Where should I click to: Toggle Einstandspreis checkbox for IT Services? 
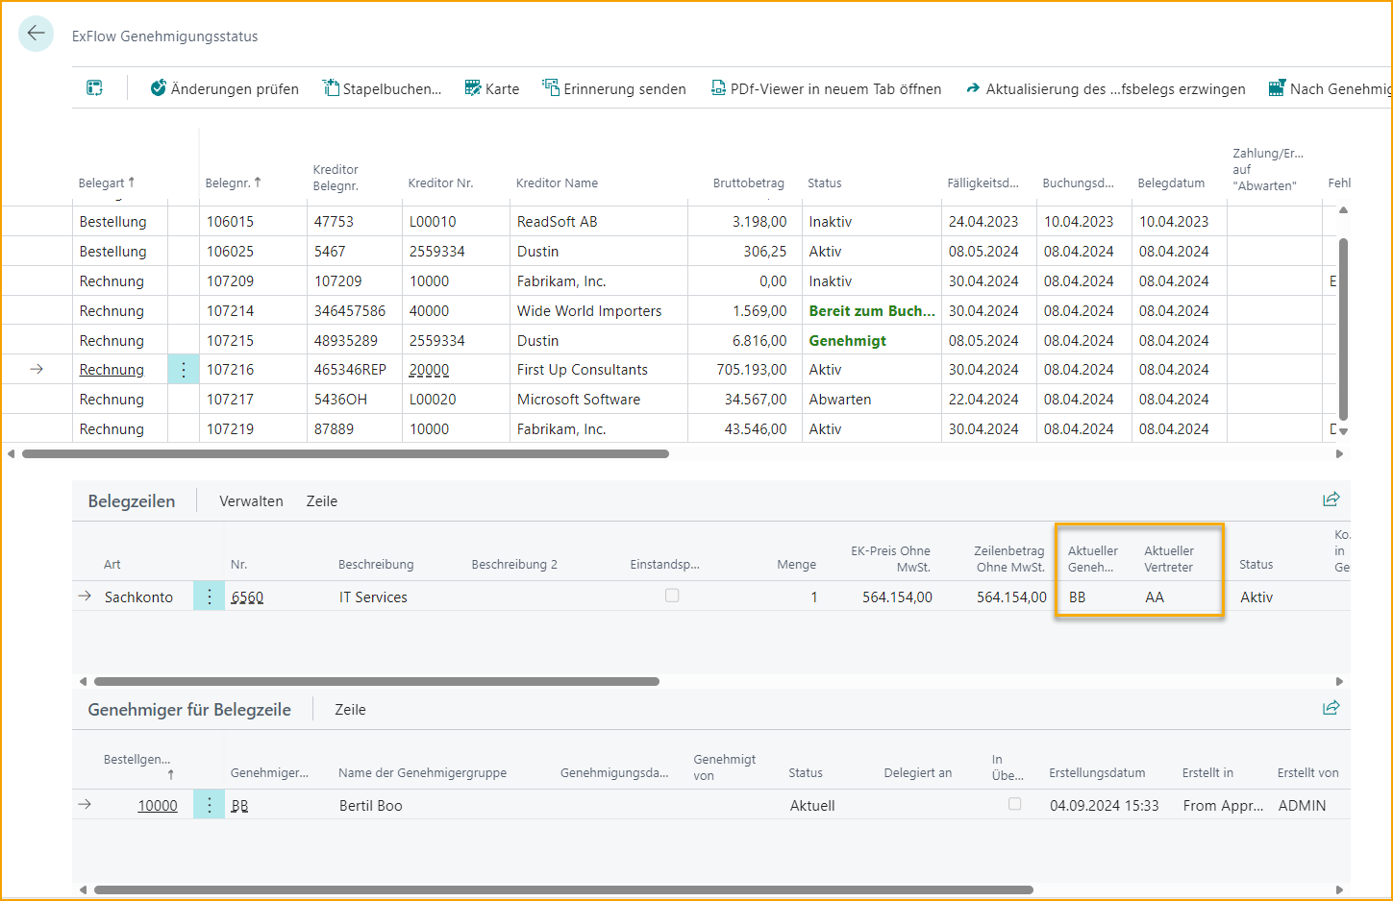672,596
